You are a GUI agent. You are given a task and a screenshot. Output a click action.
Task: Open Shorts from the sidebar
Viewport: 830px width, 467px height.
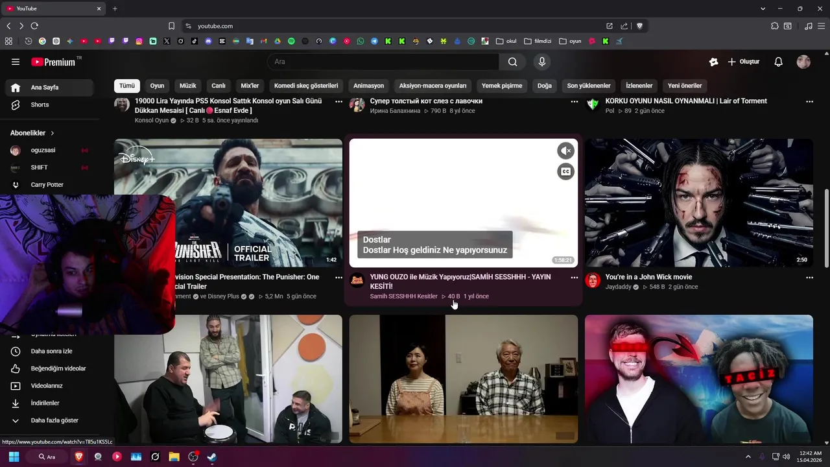(49, 104)
